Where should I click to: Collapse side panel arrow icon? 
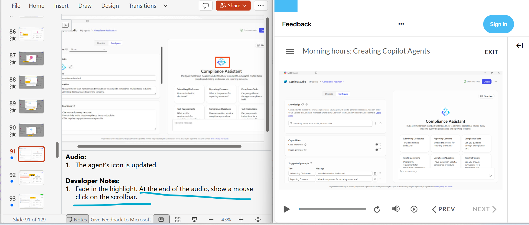coord(520,45)
